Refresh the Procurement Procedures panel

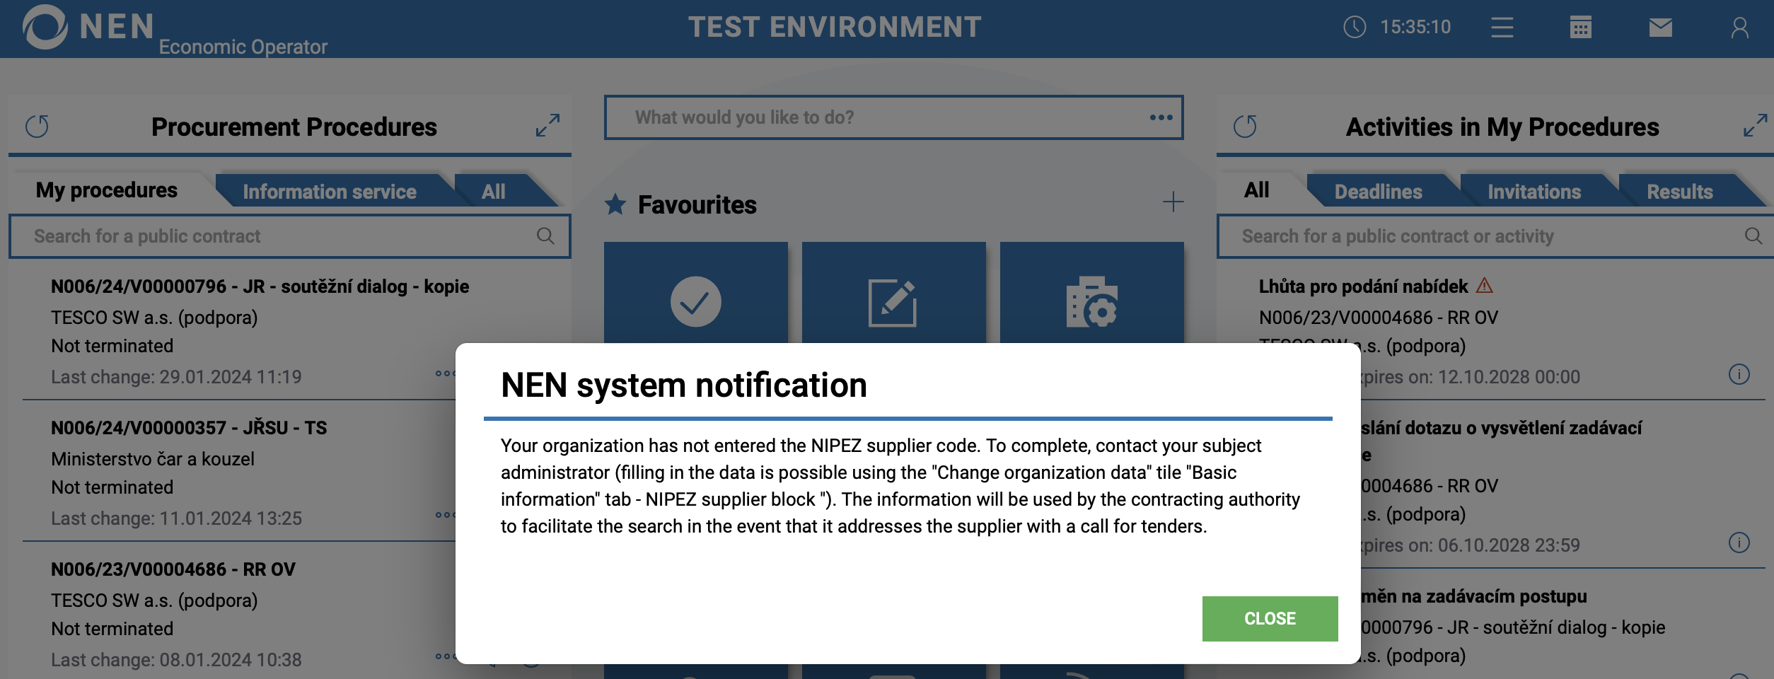coord(37,127)
